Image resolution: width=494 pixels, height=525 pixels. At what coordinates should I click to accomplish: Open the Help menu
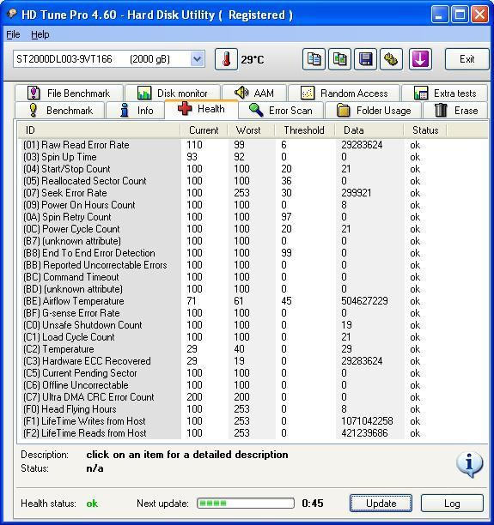coord(40,34)
